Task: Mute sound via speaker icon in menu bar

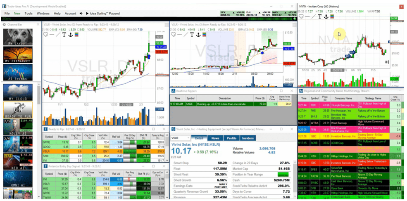Action: pos(81,13)
